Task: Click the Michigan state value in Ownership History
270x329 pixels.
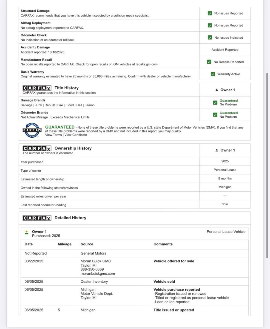Action: (225, 187)
